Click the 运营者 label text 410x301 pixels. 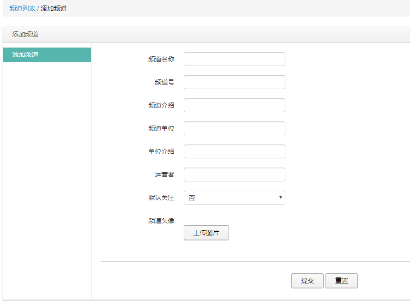pos(164,175)
